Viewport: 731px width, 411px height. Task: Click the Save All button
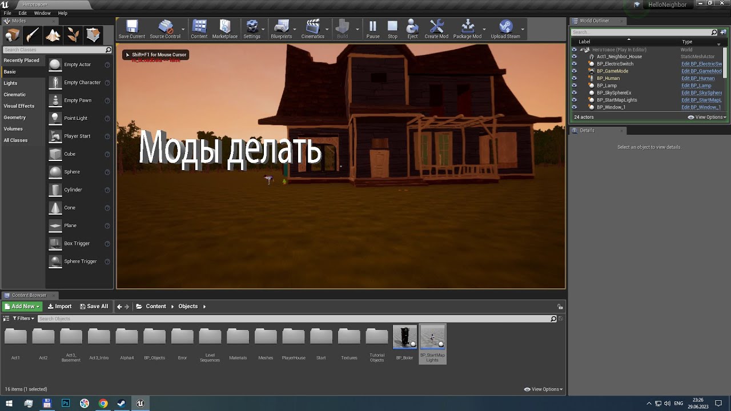(x=94, y=307)
